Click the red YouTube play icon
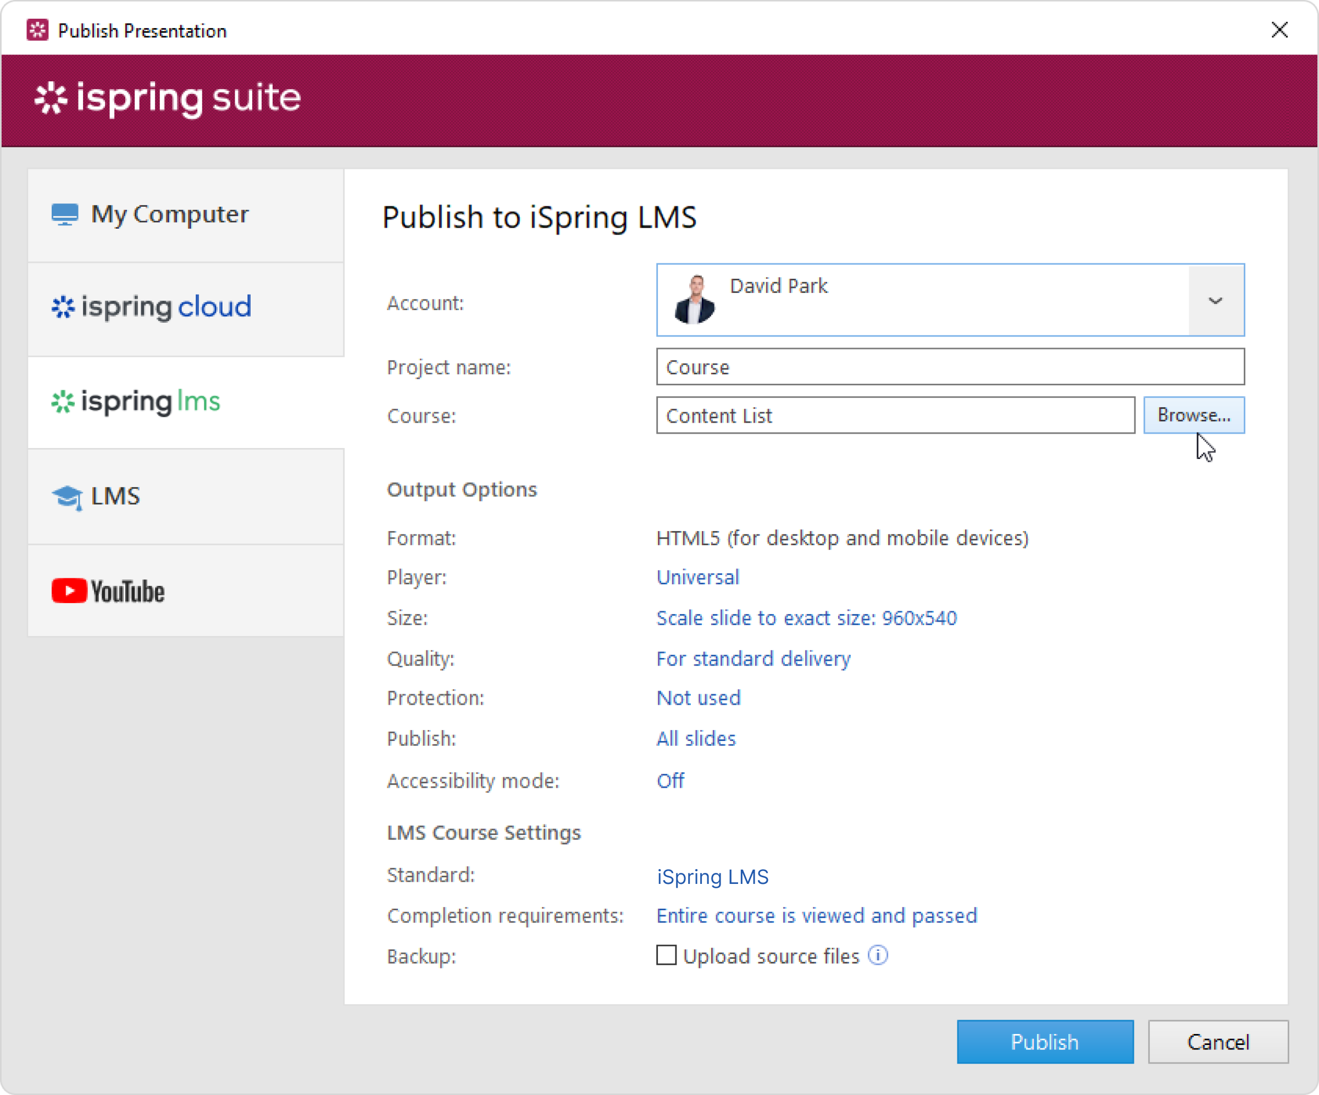The image size is (1319, 1095). (69, 591)
